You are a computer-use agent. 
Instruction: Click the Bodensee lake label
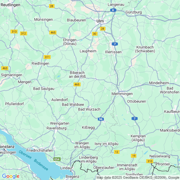pyautogui.click(x=41, y=165)
